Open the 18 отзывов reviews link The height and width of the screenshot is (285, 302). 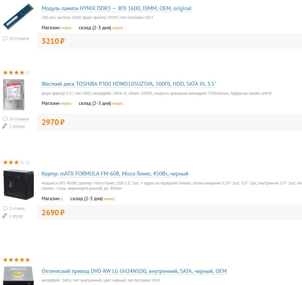[x=19, y=39]
